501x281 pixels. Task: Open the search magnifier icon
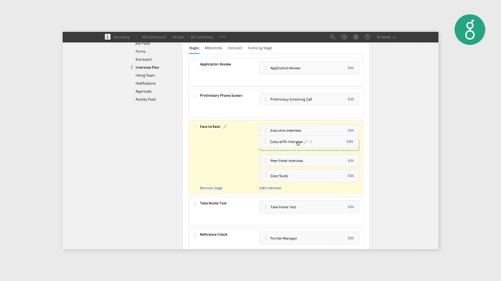[x=332, y=37]
